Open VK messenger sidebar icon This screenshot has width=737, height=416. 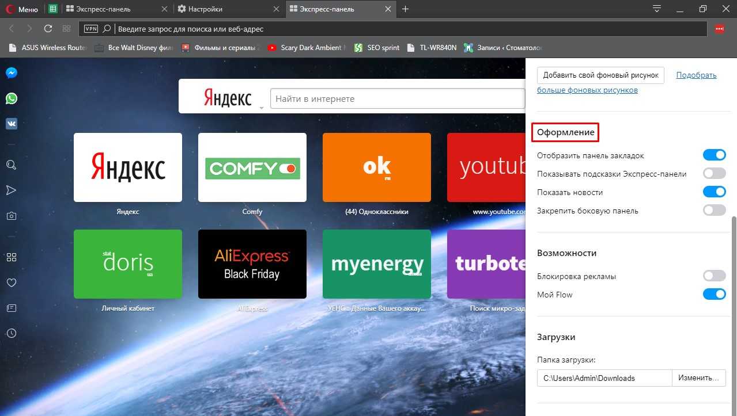click(11, 124)
